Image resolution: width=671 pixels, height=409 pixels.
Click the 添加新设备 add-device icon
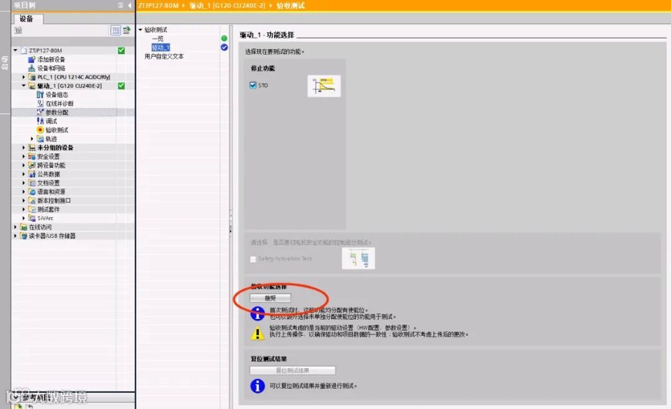[32, 60]
